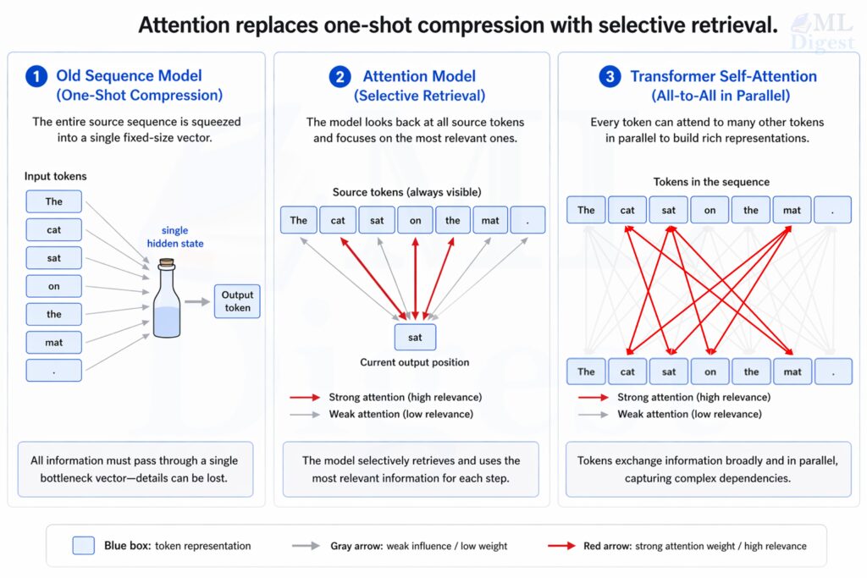Click the main title about selective retrieval

click(x=457, y=25)
